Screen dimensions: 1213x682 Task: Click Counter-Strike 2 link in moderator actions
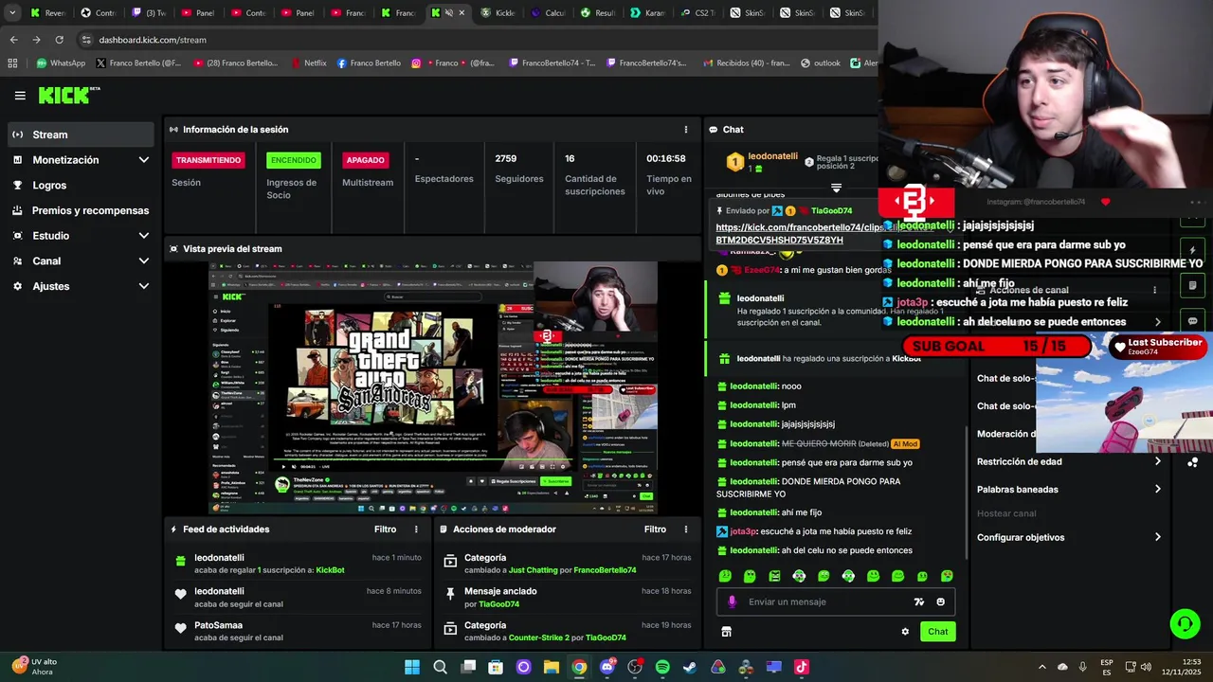point(538,637)
